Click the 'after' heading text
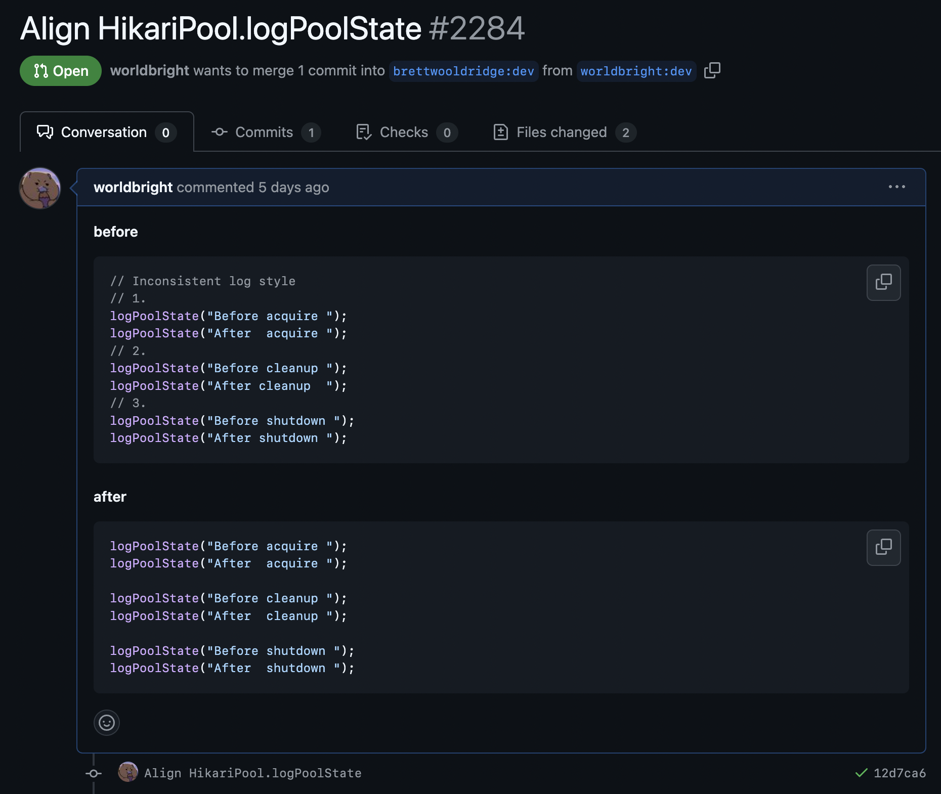The image size is (941, 794). point(110,497)
